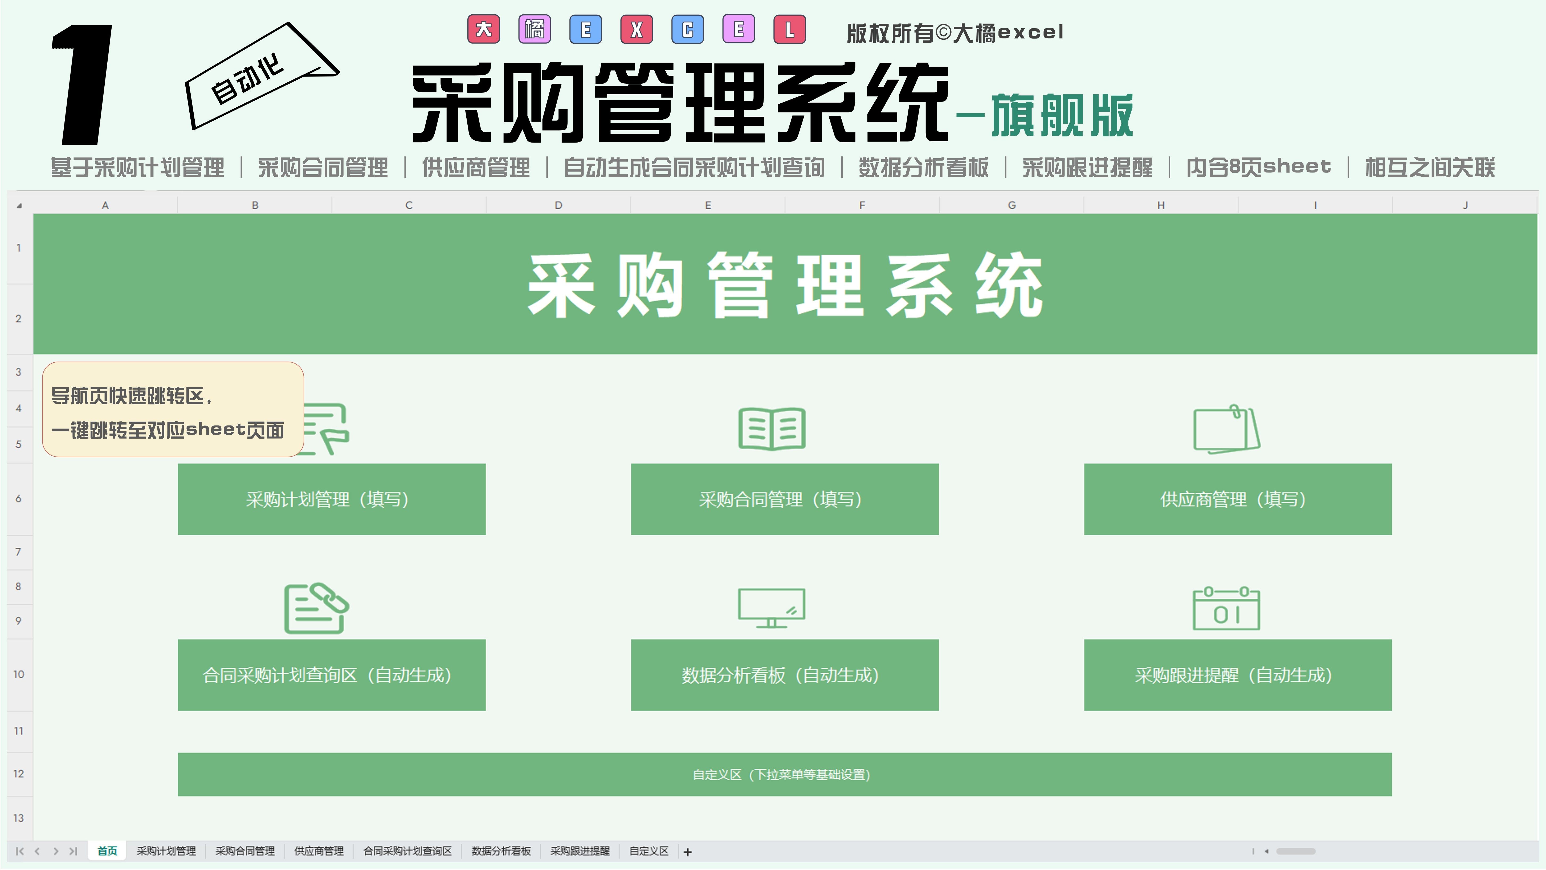Image resolution: width=1546 pixels, height=870 pixels.
Task: Click the open book icon
Action: (x=772, y=429)
